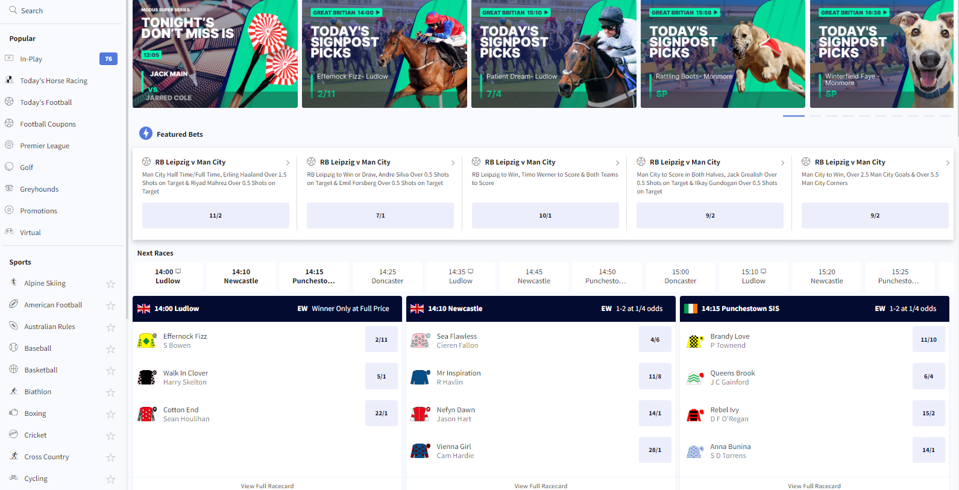Screen dimensions: 959x490
Task: Select the Golf icon in Popular
Action: coord(9,167)
